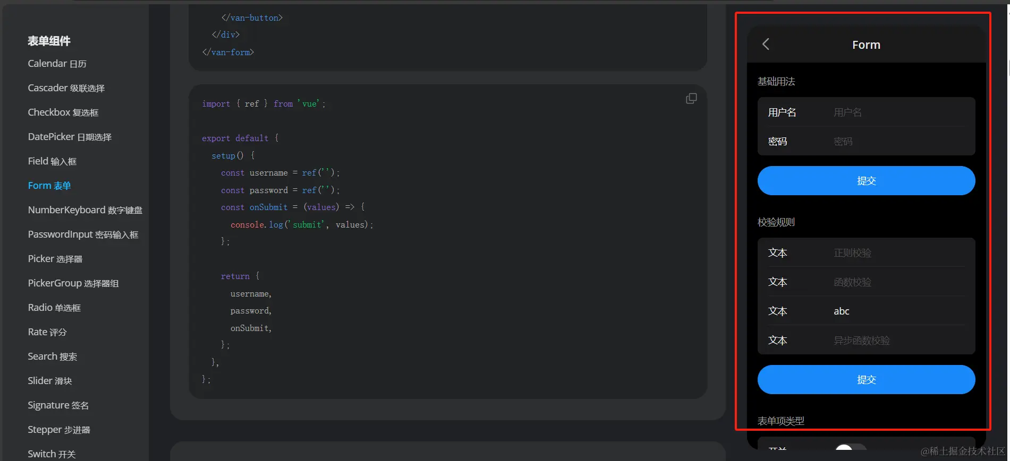Screen dimensions: 1010x461
Task: Open Cascader 级联选择 docs page
Action: click(66, 88)
